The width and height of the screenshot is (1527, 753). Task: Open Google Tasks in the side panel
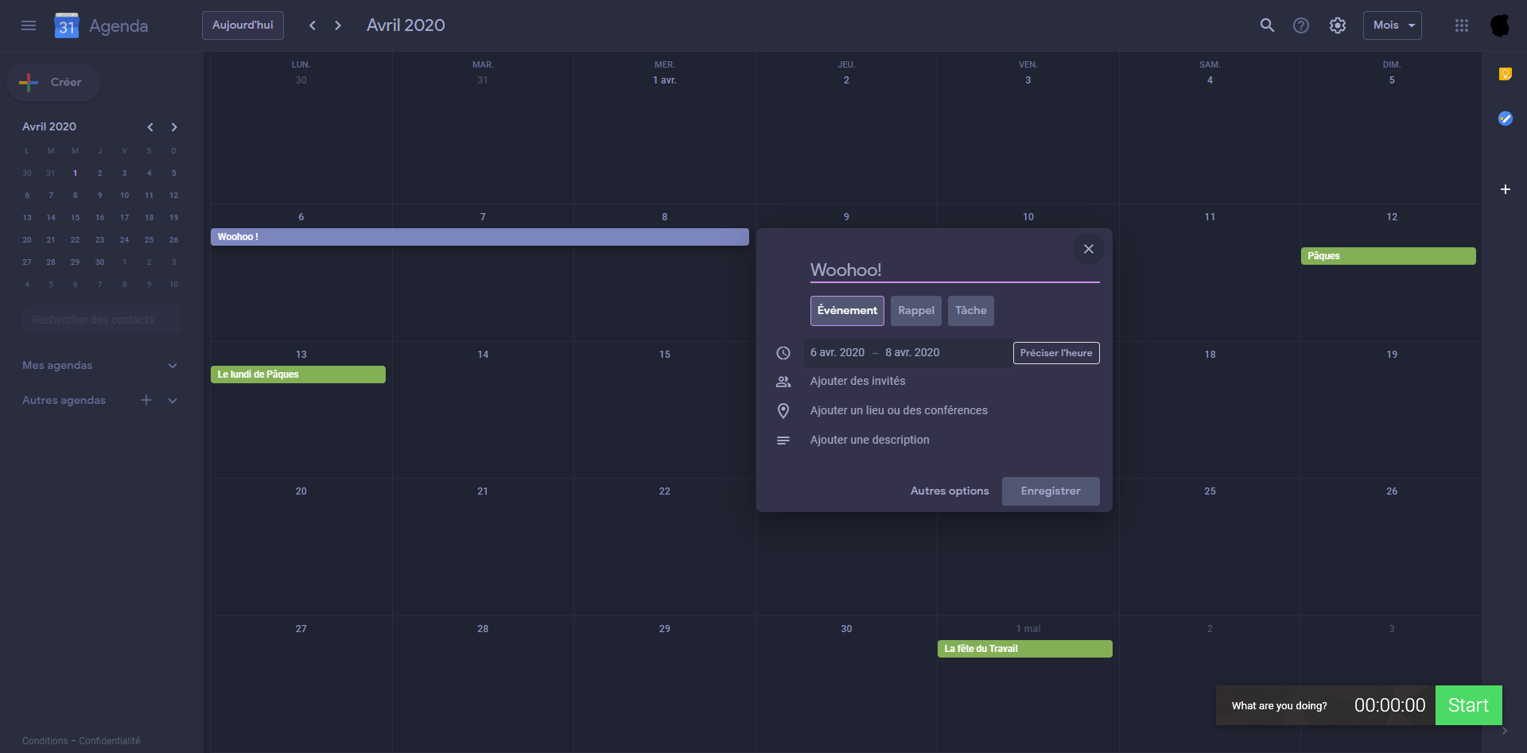tap(1506, 118)
